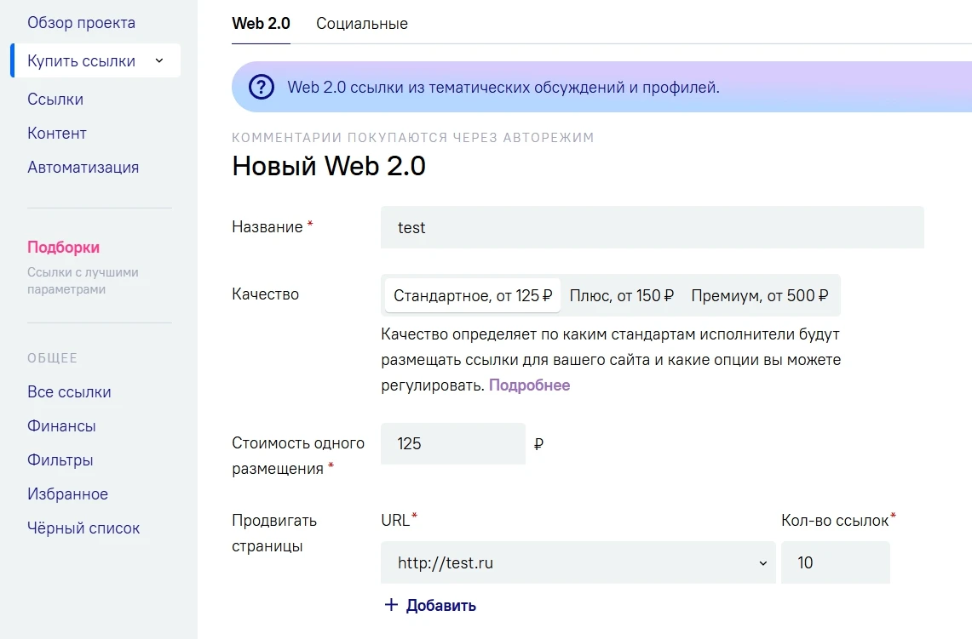
Task: Choose Премиум, от 500 ₽ quality
Action: pyautogui.click(x=759, y=296)
